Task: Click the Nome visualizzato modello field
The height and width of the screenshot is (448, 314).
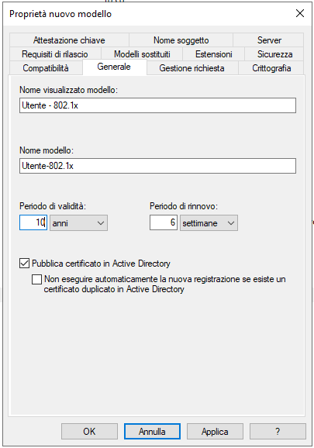Action: (157, 105)
